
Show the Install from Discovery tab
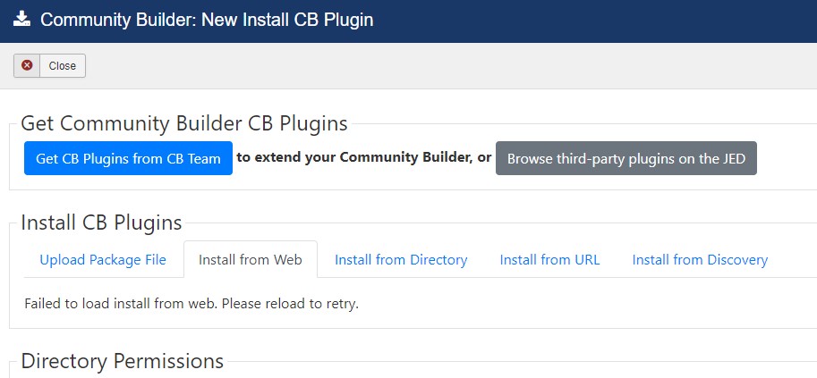point(700,259)
